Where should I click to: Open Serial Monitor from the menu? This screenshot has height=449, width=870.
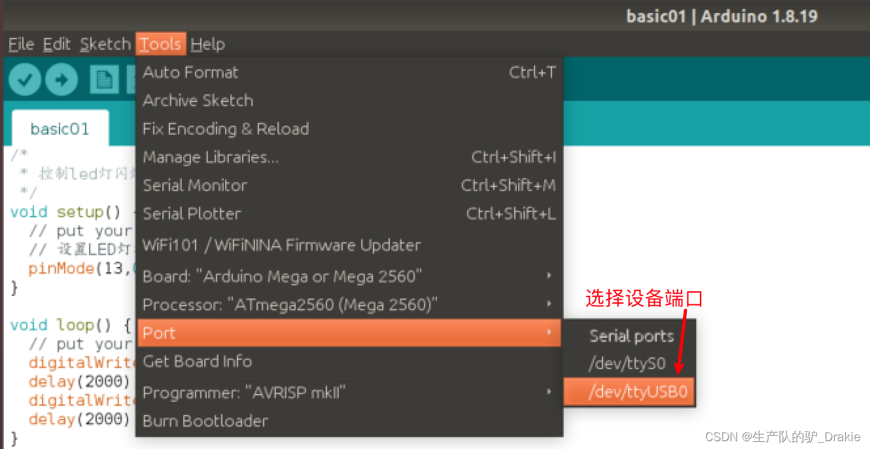349,185
